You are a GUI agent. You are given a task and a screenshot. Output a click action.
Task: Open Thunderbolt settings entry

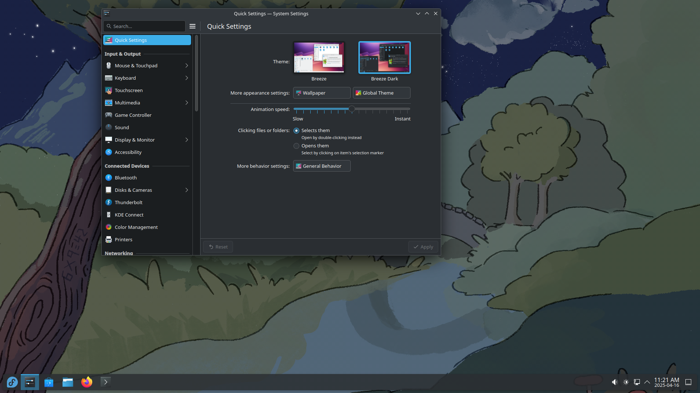click(x=147, y=202)
